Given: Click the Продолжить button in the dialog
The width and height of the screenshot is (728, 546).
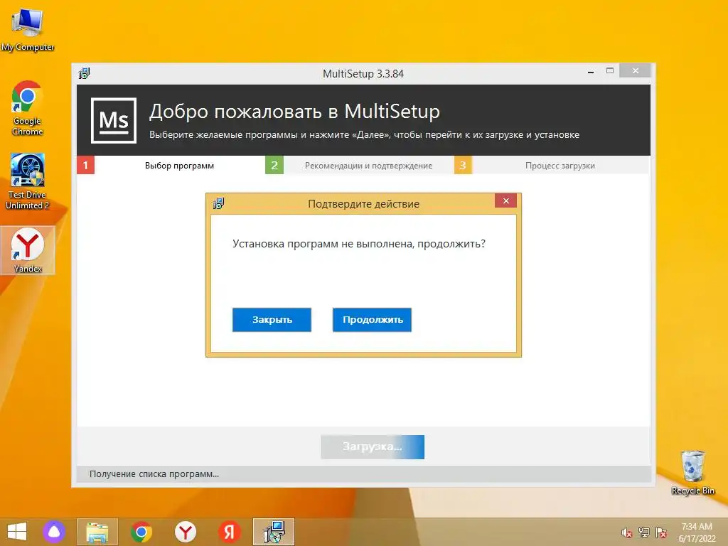Looking at the screenshot, I should [x=372, y=319].
